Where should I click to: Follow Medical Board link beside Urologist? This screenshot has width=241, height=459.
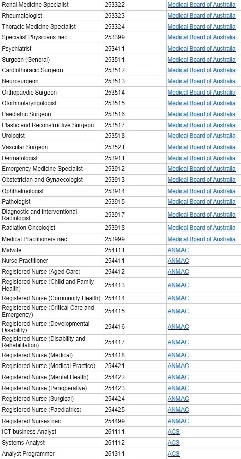click(202, 136)
